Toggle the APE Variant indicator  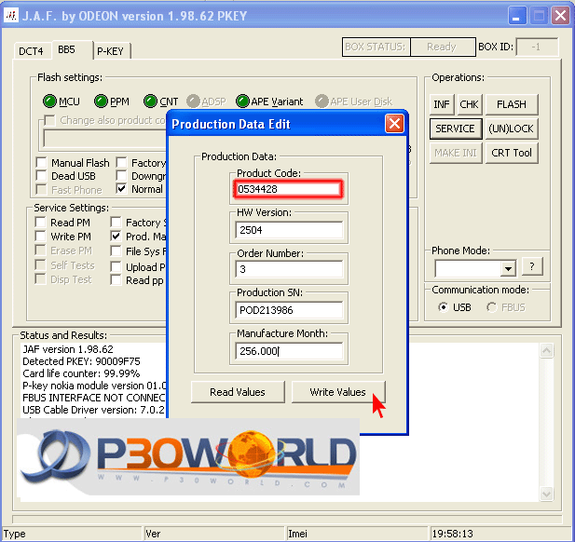pyautogui.click(x=242, y=102)
